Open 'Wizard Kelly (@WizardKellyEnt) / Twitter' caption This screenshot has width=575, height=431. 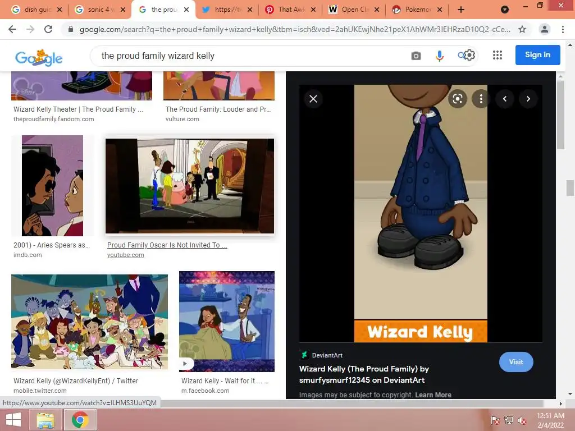click(76, 381)
